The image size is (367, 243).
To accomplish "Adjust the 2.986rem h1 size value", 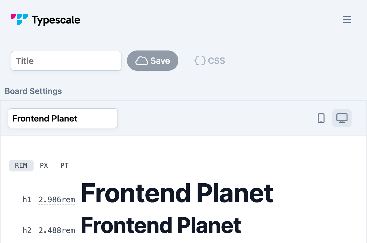I will click(x=57, y=200).
